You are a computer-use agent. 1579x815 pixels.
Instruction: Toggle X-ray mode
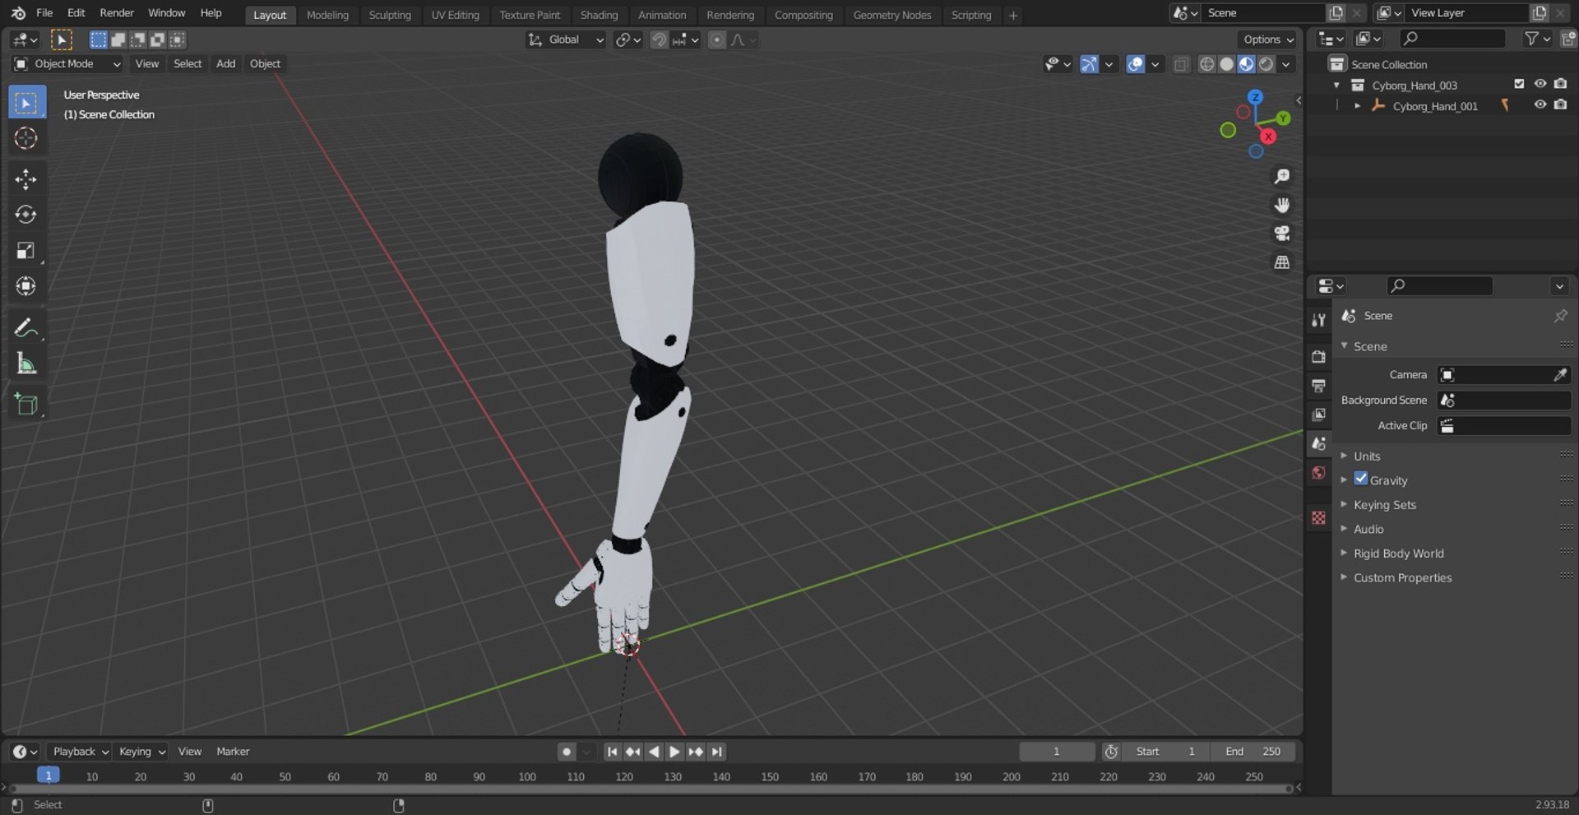[x=1181, y=64]
